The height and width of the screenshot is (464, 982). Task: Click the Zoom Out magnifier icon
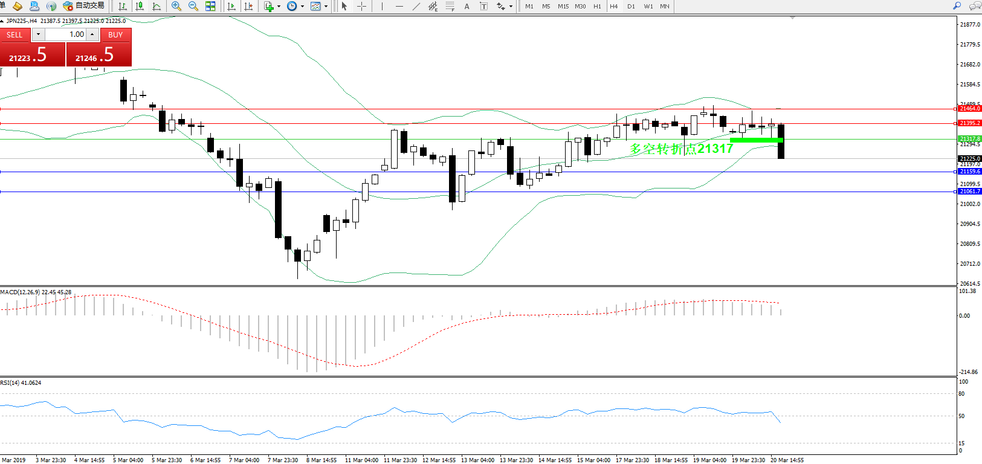[193, 6]
